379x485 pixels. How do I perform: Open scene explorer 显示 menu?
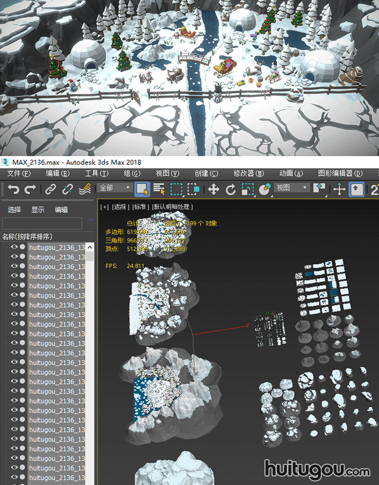coord(38,209)
